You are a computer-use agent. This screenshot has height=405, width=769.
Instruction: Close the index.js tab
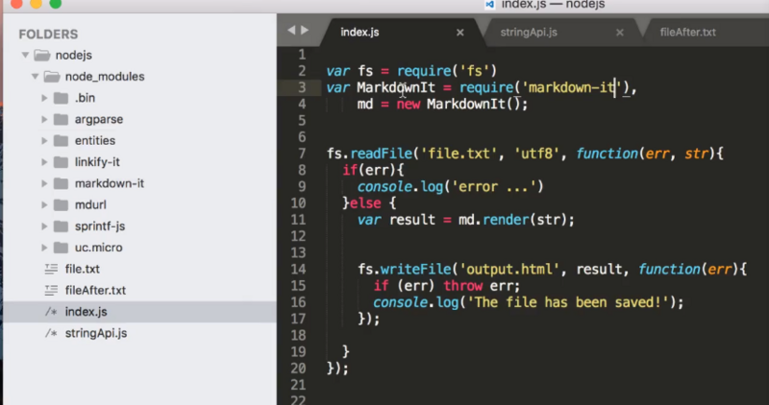click(x=460, y=33)
